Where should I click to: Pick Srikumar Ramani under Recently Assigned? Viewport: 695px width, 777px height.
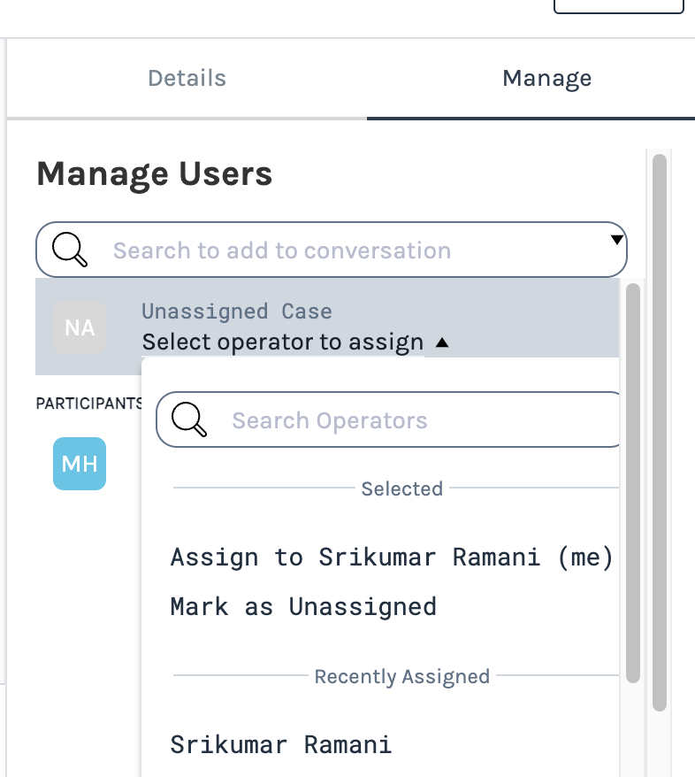tap(281, 743)
